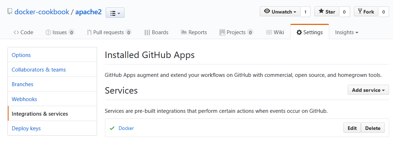
Task: Open Collaborators & teams settings
Action: tap(52, 69)
